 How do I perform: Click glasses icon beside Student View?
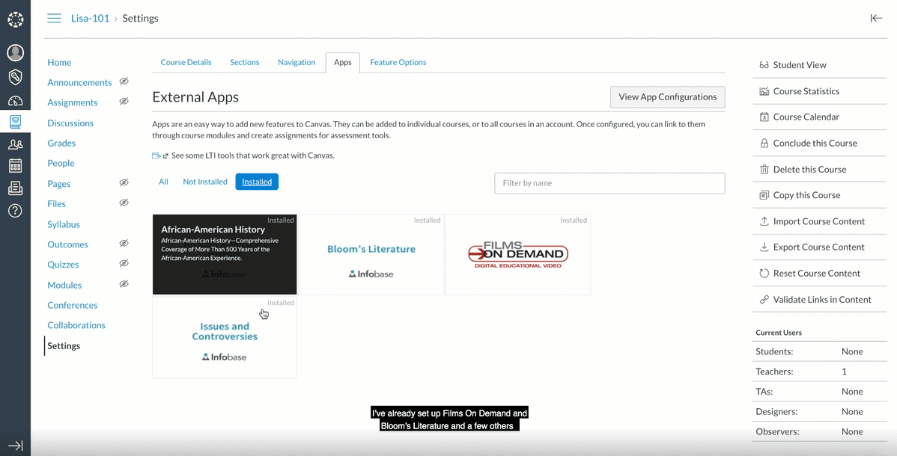[x=764, y=65]
